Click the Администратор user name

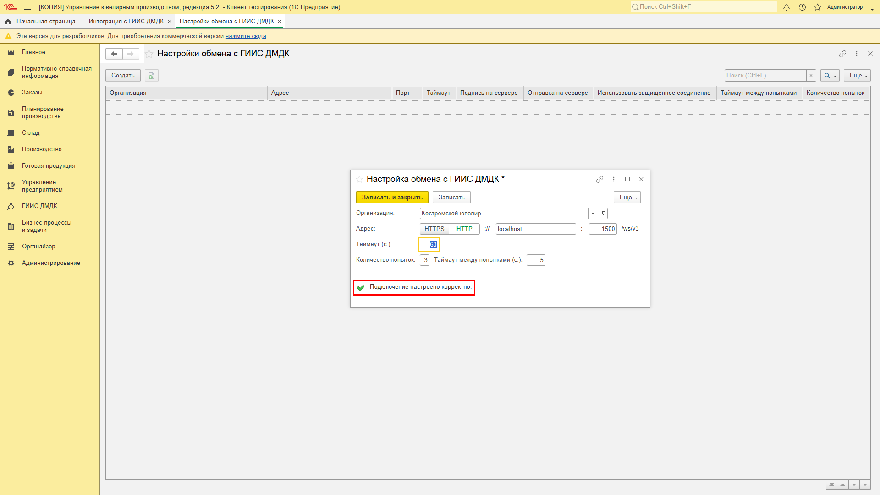845,7
